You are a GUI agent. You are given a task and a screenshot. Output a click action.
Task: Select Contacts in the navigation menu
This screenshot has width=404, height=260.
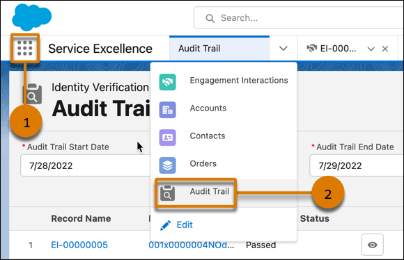(x=224, y=138)
